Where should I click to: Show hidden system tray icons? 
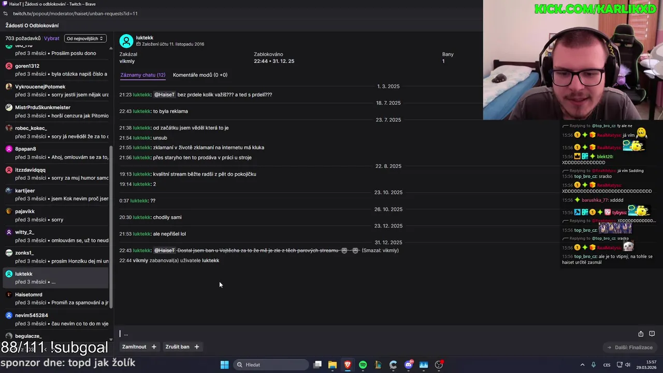(x=582, y=365)
